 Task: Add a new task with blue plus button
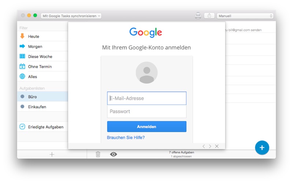(x=262, y=147)
